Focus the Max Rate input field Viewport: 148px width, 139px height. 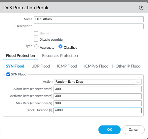(97, 103)
